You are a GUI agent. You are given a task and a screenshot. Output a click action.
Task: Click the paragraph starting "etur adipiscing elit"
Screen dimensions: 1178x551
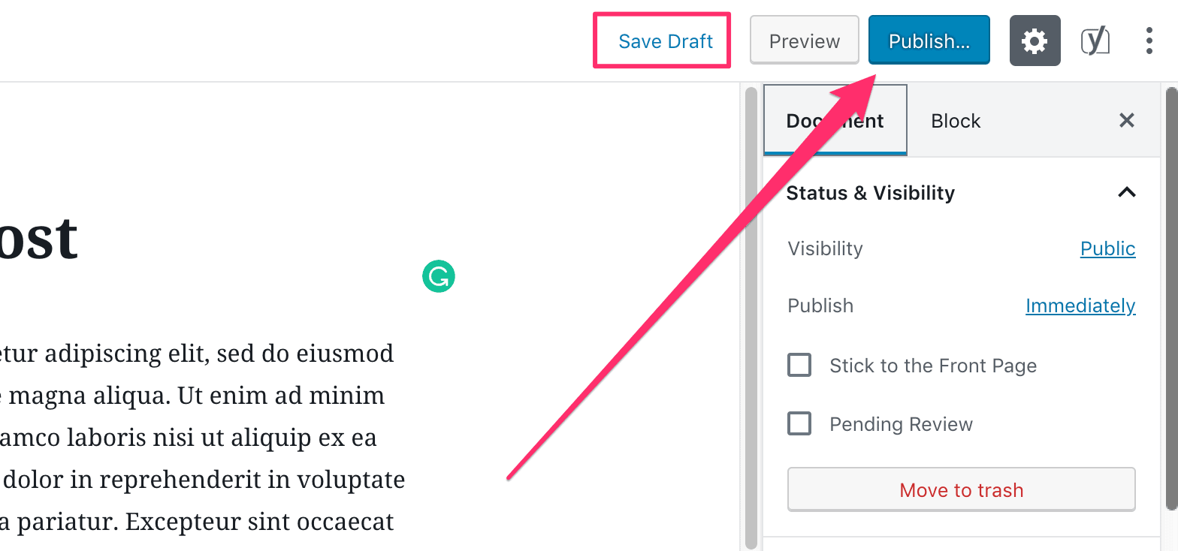tap(203, 437)
